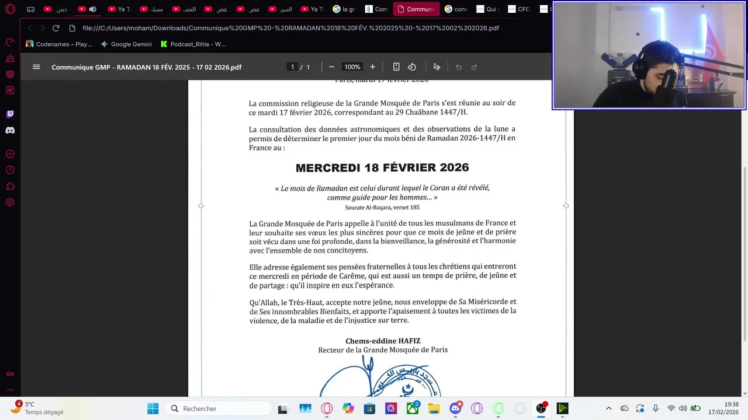Click the microphone icon in system tray
Image resolution: width=748 pixels, height=420 pixels.
(656, 408)
